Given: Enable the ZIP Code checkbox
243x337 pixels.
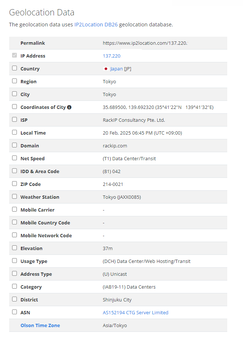Looking at the screenshot, I should tap(14, 184).
